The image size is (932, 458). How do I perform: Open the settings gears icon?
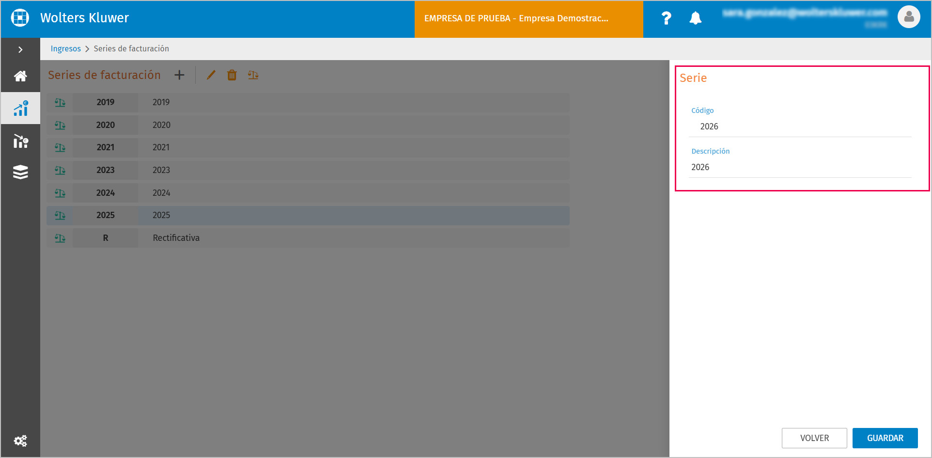coord(20,441)
